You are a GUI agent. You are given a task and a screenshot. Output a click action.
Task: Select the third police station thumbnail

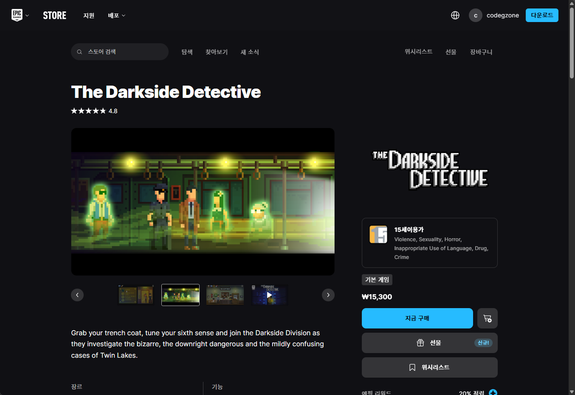(x=225, y=295)
